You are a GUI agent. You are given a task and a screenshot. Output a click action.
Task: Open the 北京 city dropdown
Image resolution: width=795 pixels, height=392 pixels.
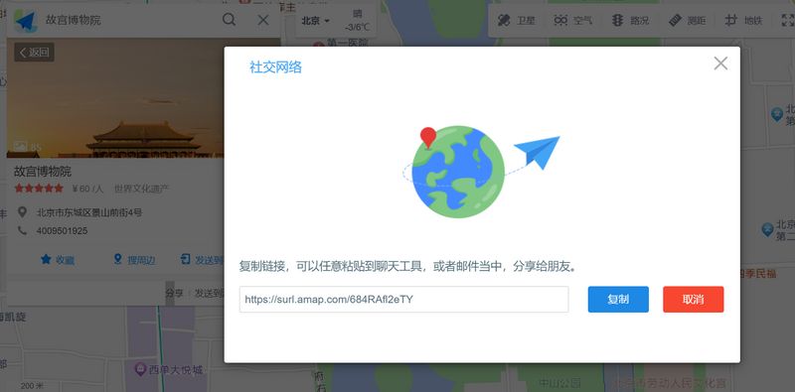click(x=315, y=21)
